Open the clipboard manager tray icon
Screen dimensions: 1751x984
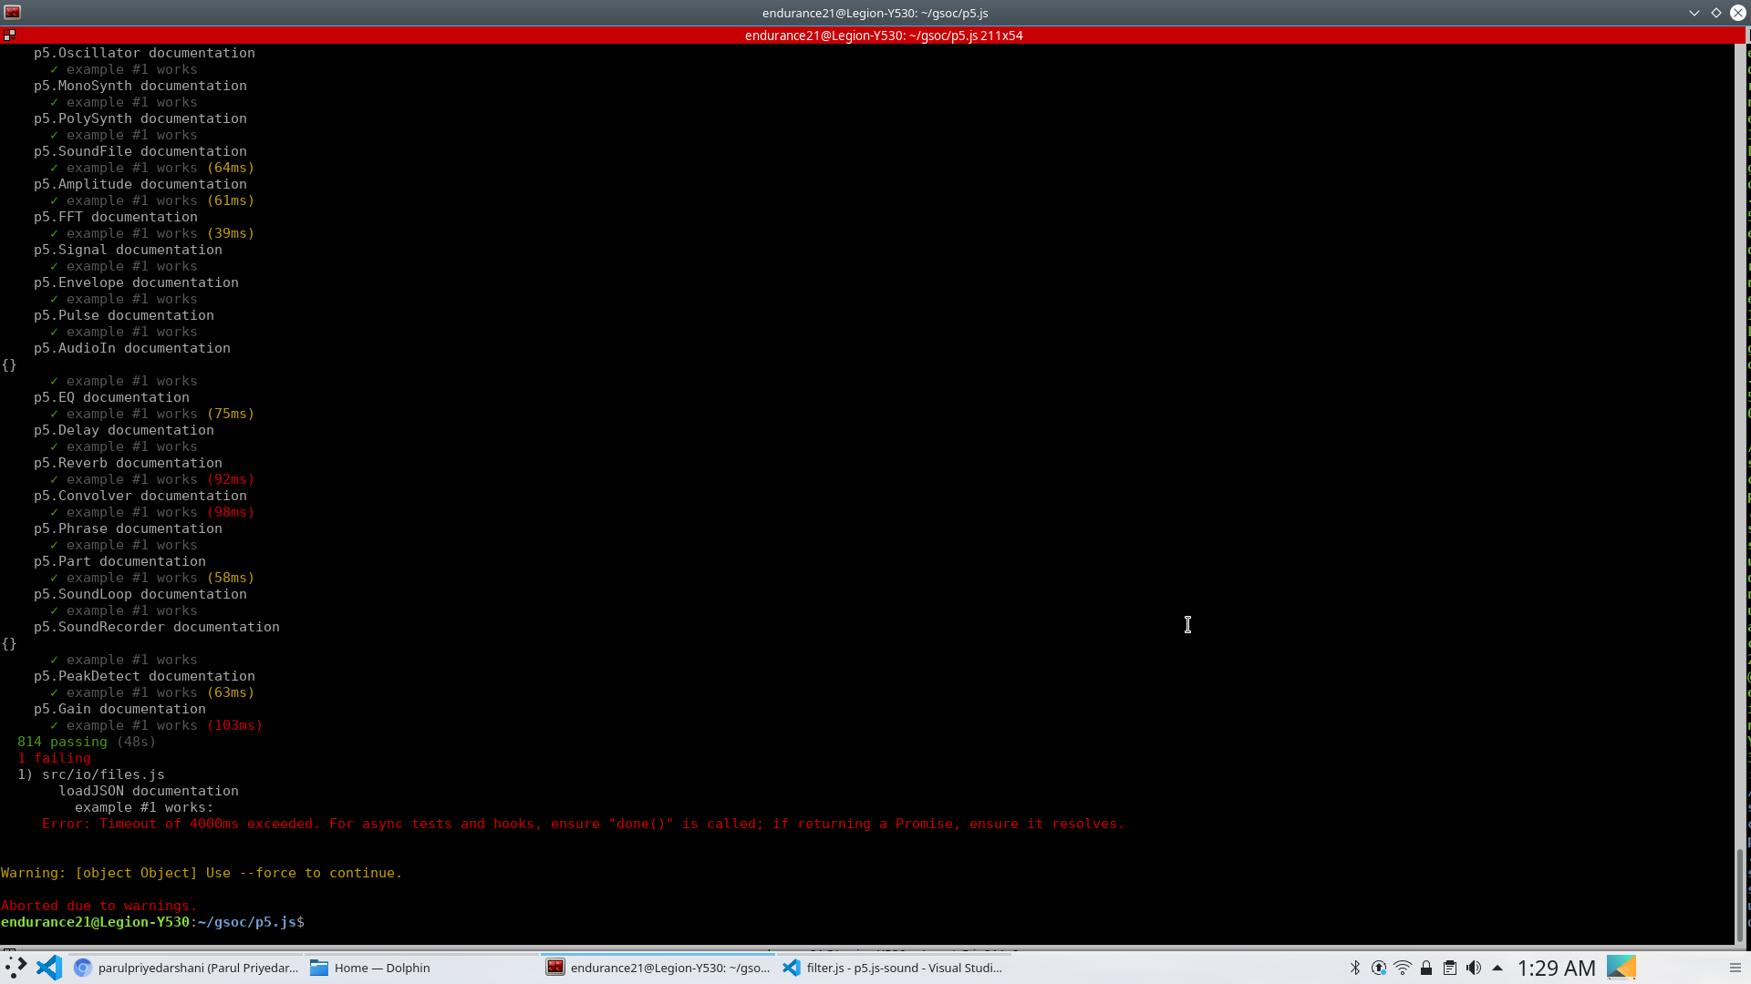[1452, 968]
